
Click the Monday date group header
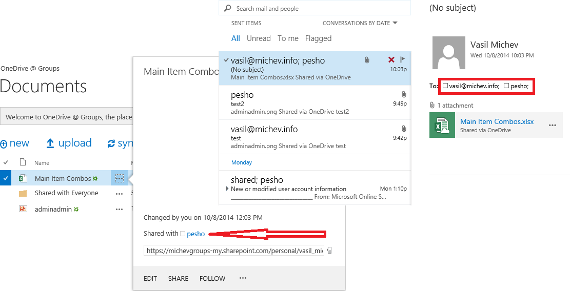click(242, 162)
